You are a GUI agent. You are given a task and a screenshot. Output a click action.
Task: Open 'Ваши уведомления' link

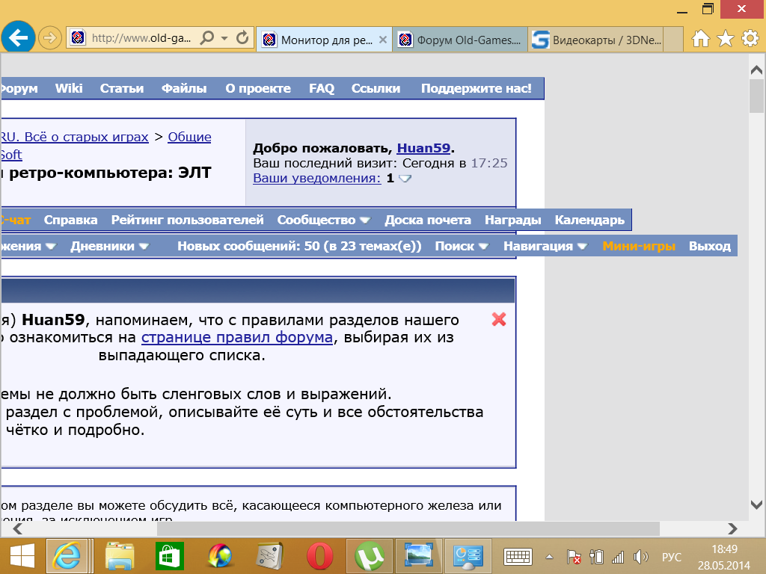click(317, 178)
